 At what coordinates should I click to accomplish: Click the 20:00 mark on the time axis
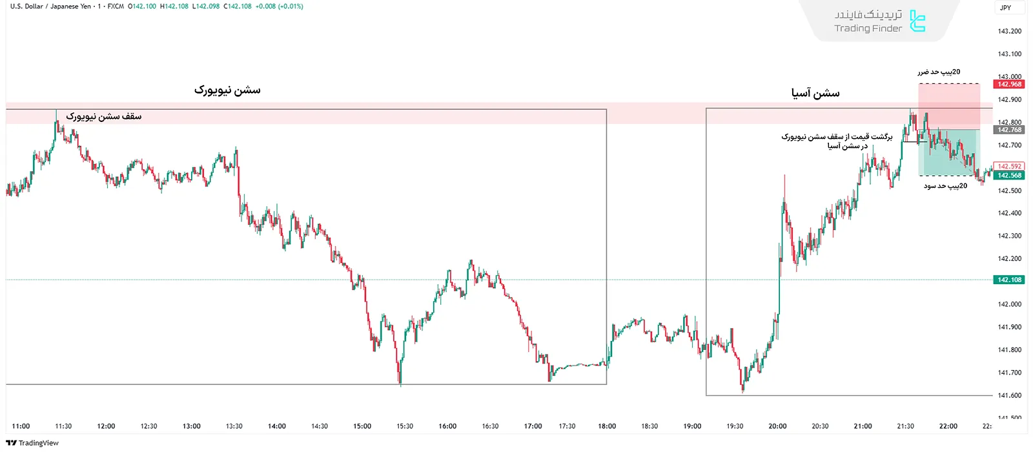[x=777, y=426]
